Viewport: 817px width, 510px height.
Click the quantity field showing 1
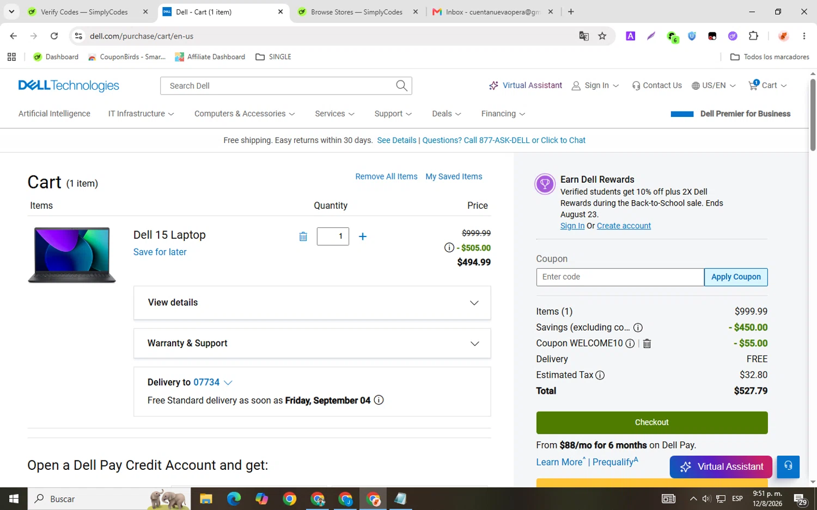(333, 237)
